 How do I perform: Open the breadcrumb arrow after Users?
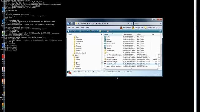tap(102, 23)
